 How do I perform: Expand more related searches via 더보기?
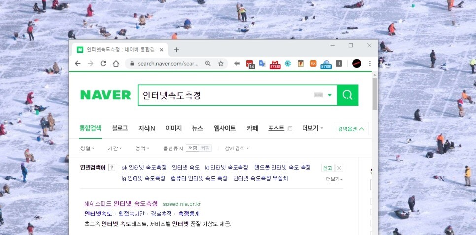[335, 179]
